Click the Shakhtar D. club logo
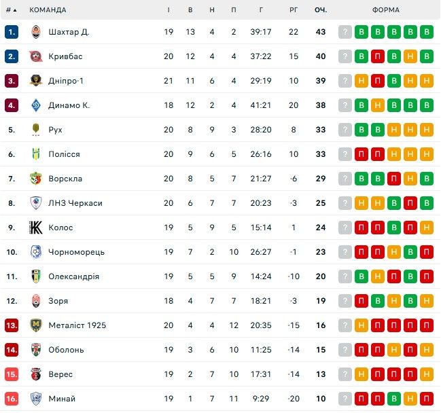The width and height of the screenshot is (441, 413). click(x=36, y=32)
